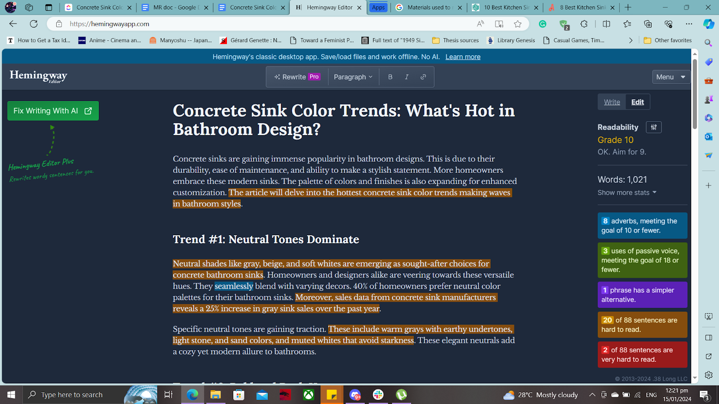This screenshot has height=404, width=719.
Task: Switch to first Concrete Sink Color tab
Action: point(99,7)
